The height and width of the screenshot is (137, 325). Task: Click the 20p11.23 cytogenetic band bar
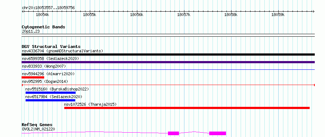point(168,35)
